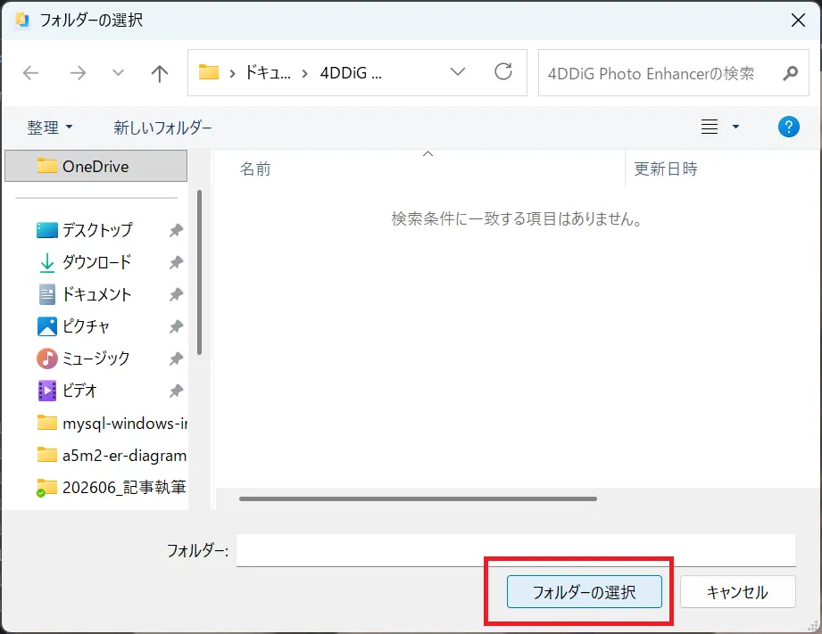Image resolution: width=822 pixels, height=634 pixels.
Task: Open the view options dropdown arrow
Action: (735, 127)
